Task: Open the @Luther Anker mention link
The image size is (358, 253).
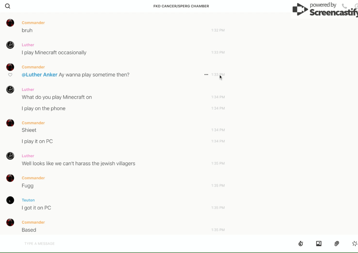Action: [x=39, y=75]
